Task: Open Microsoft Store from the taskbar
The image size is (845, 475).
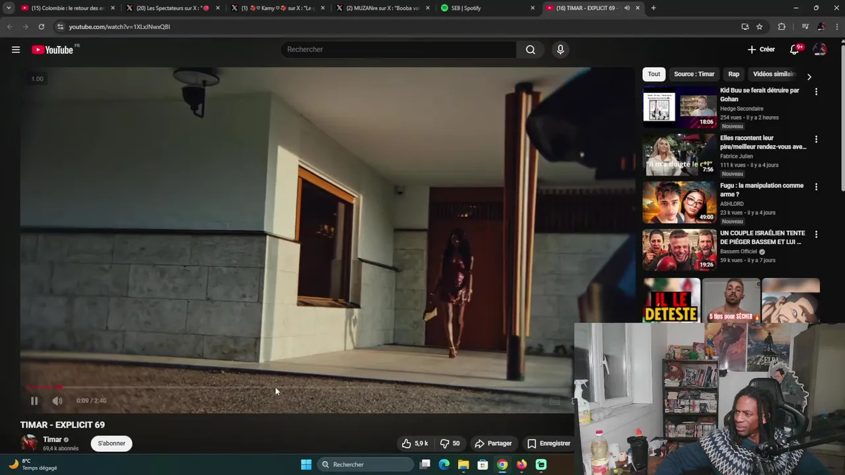Action: (483, 464)
